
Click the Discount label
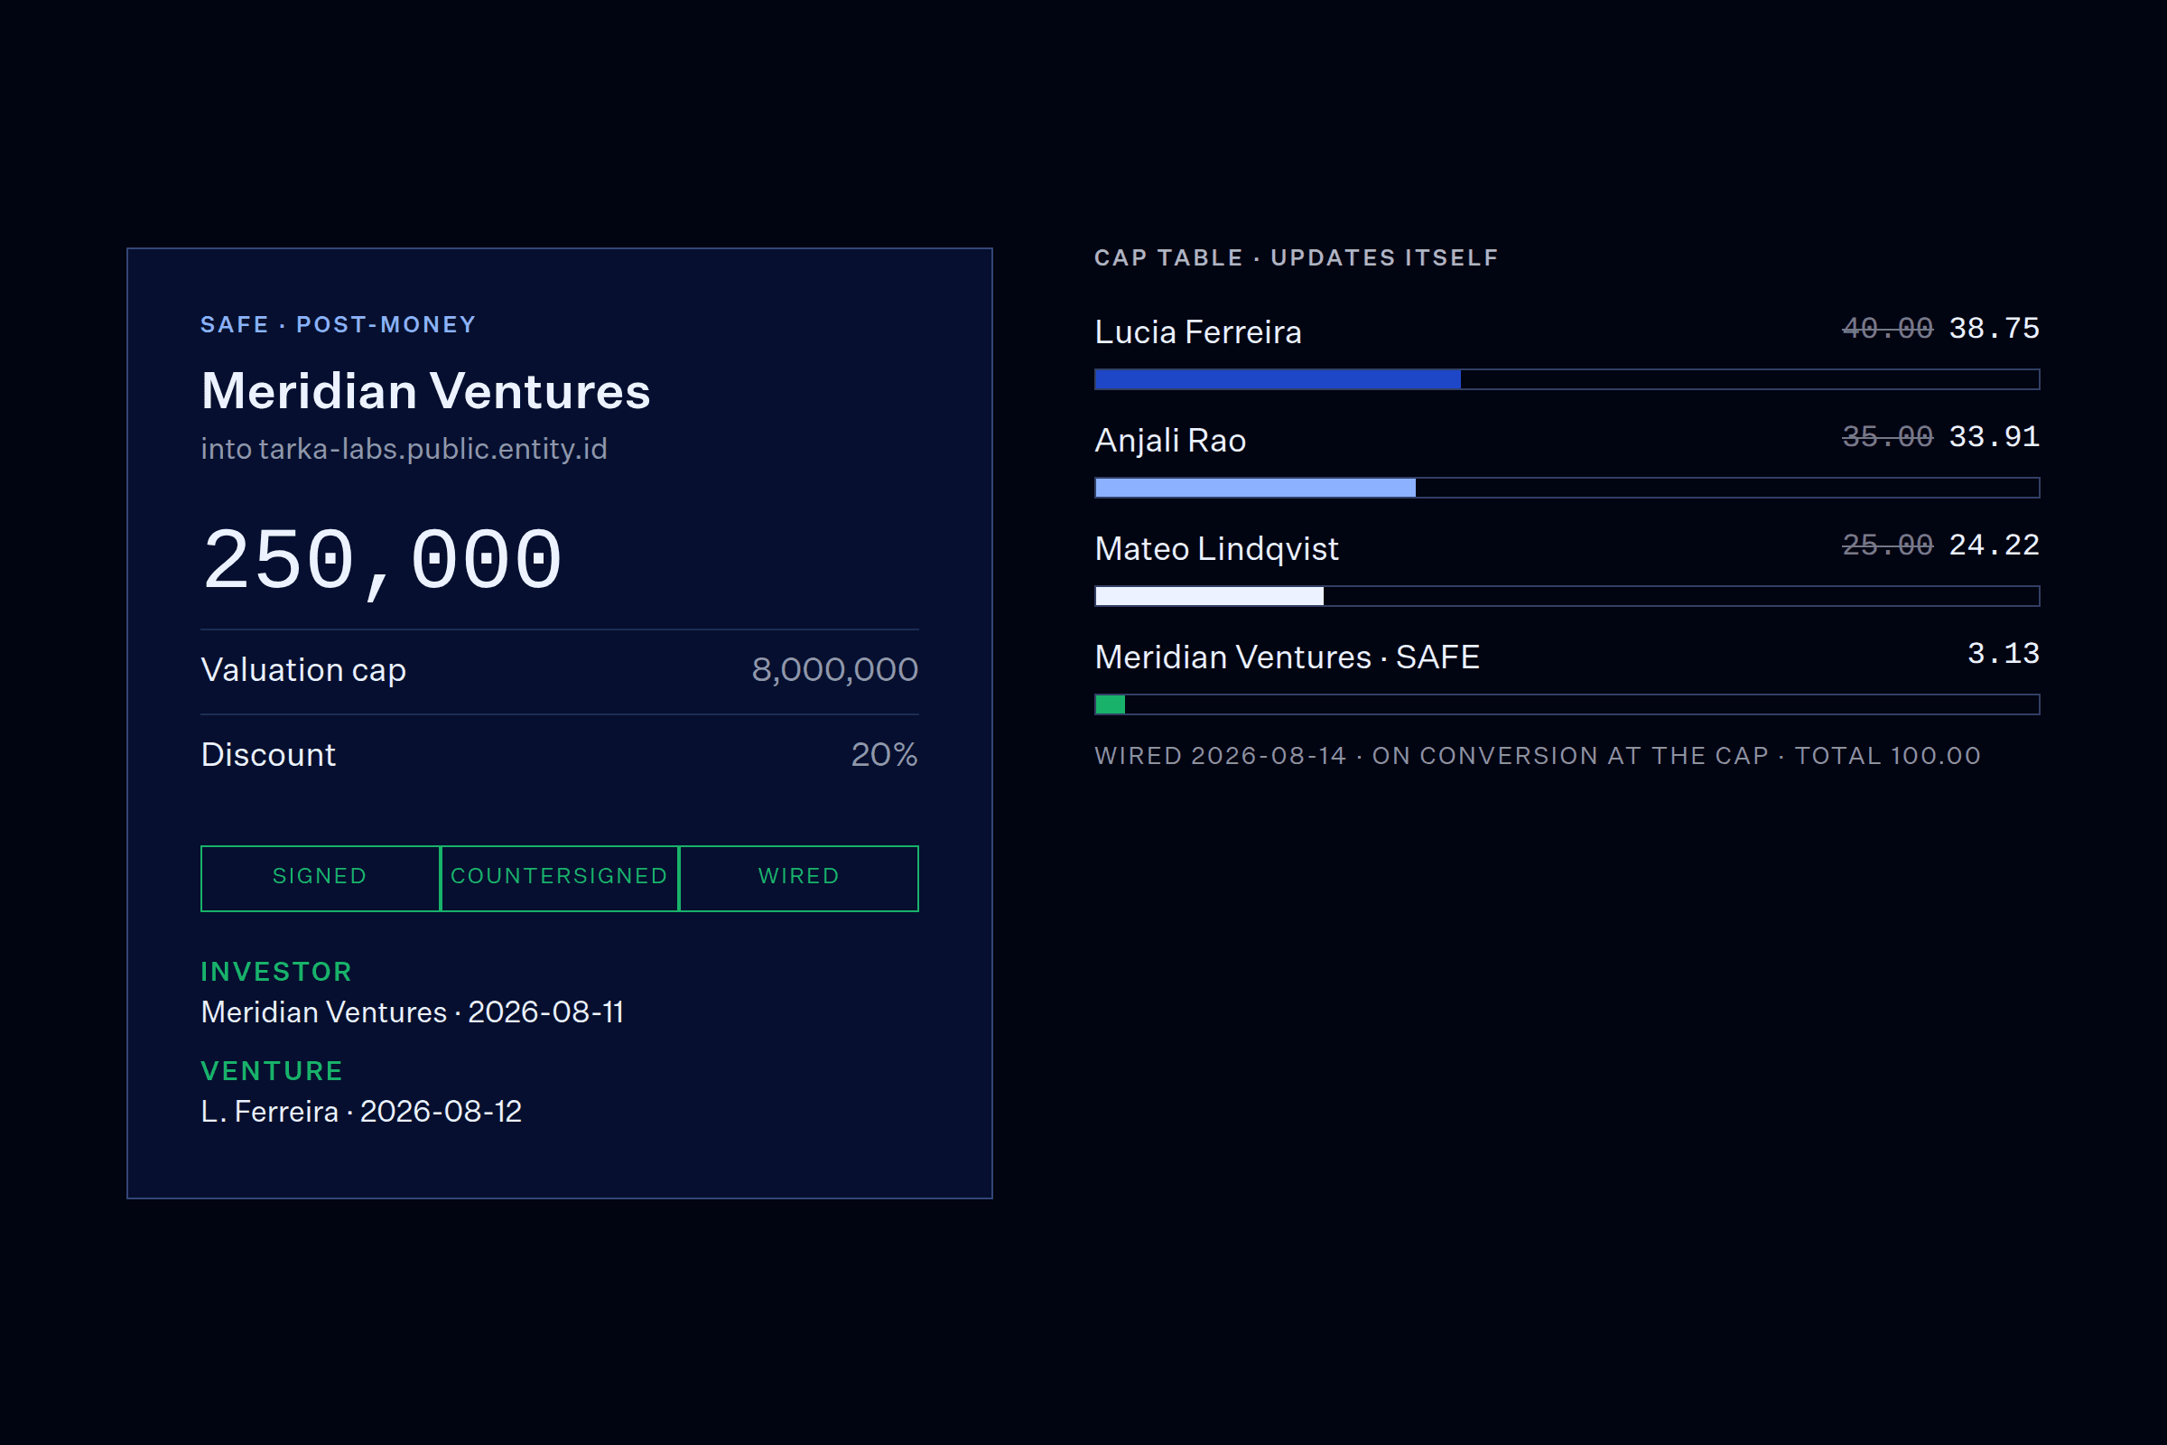click(268, 755)
